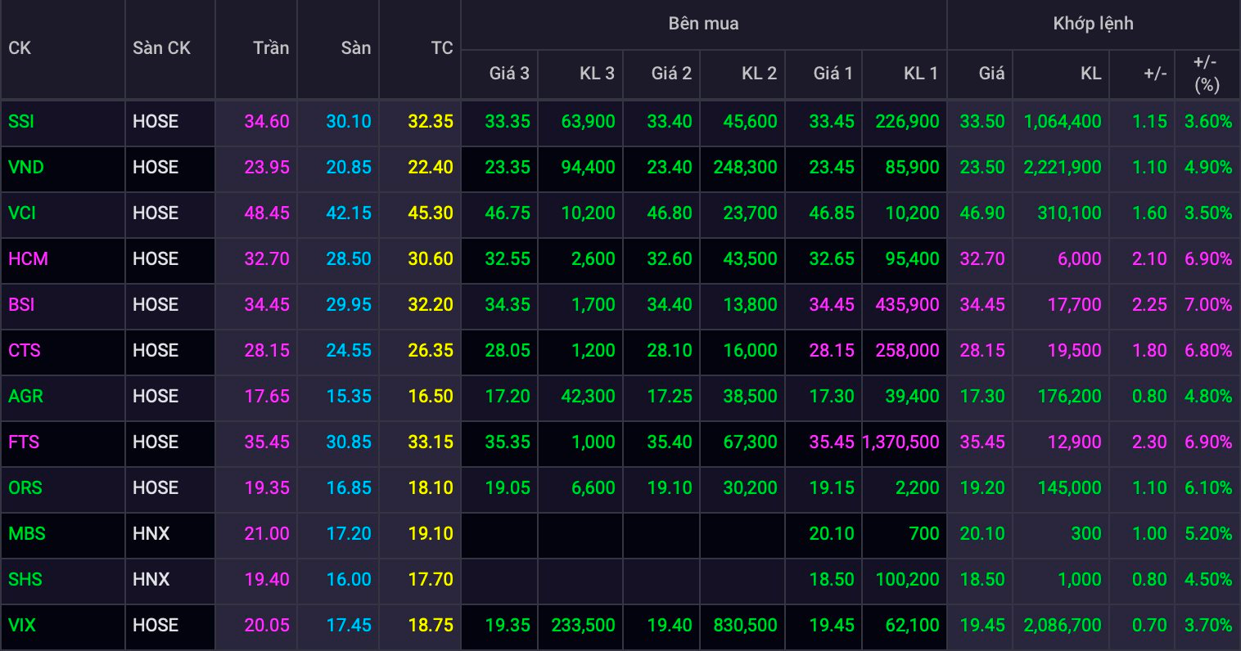
Task: Click SSI first bid volume 226,900
Action: pos(907,122)
